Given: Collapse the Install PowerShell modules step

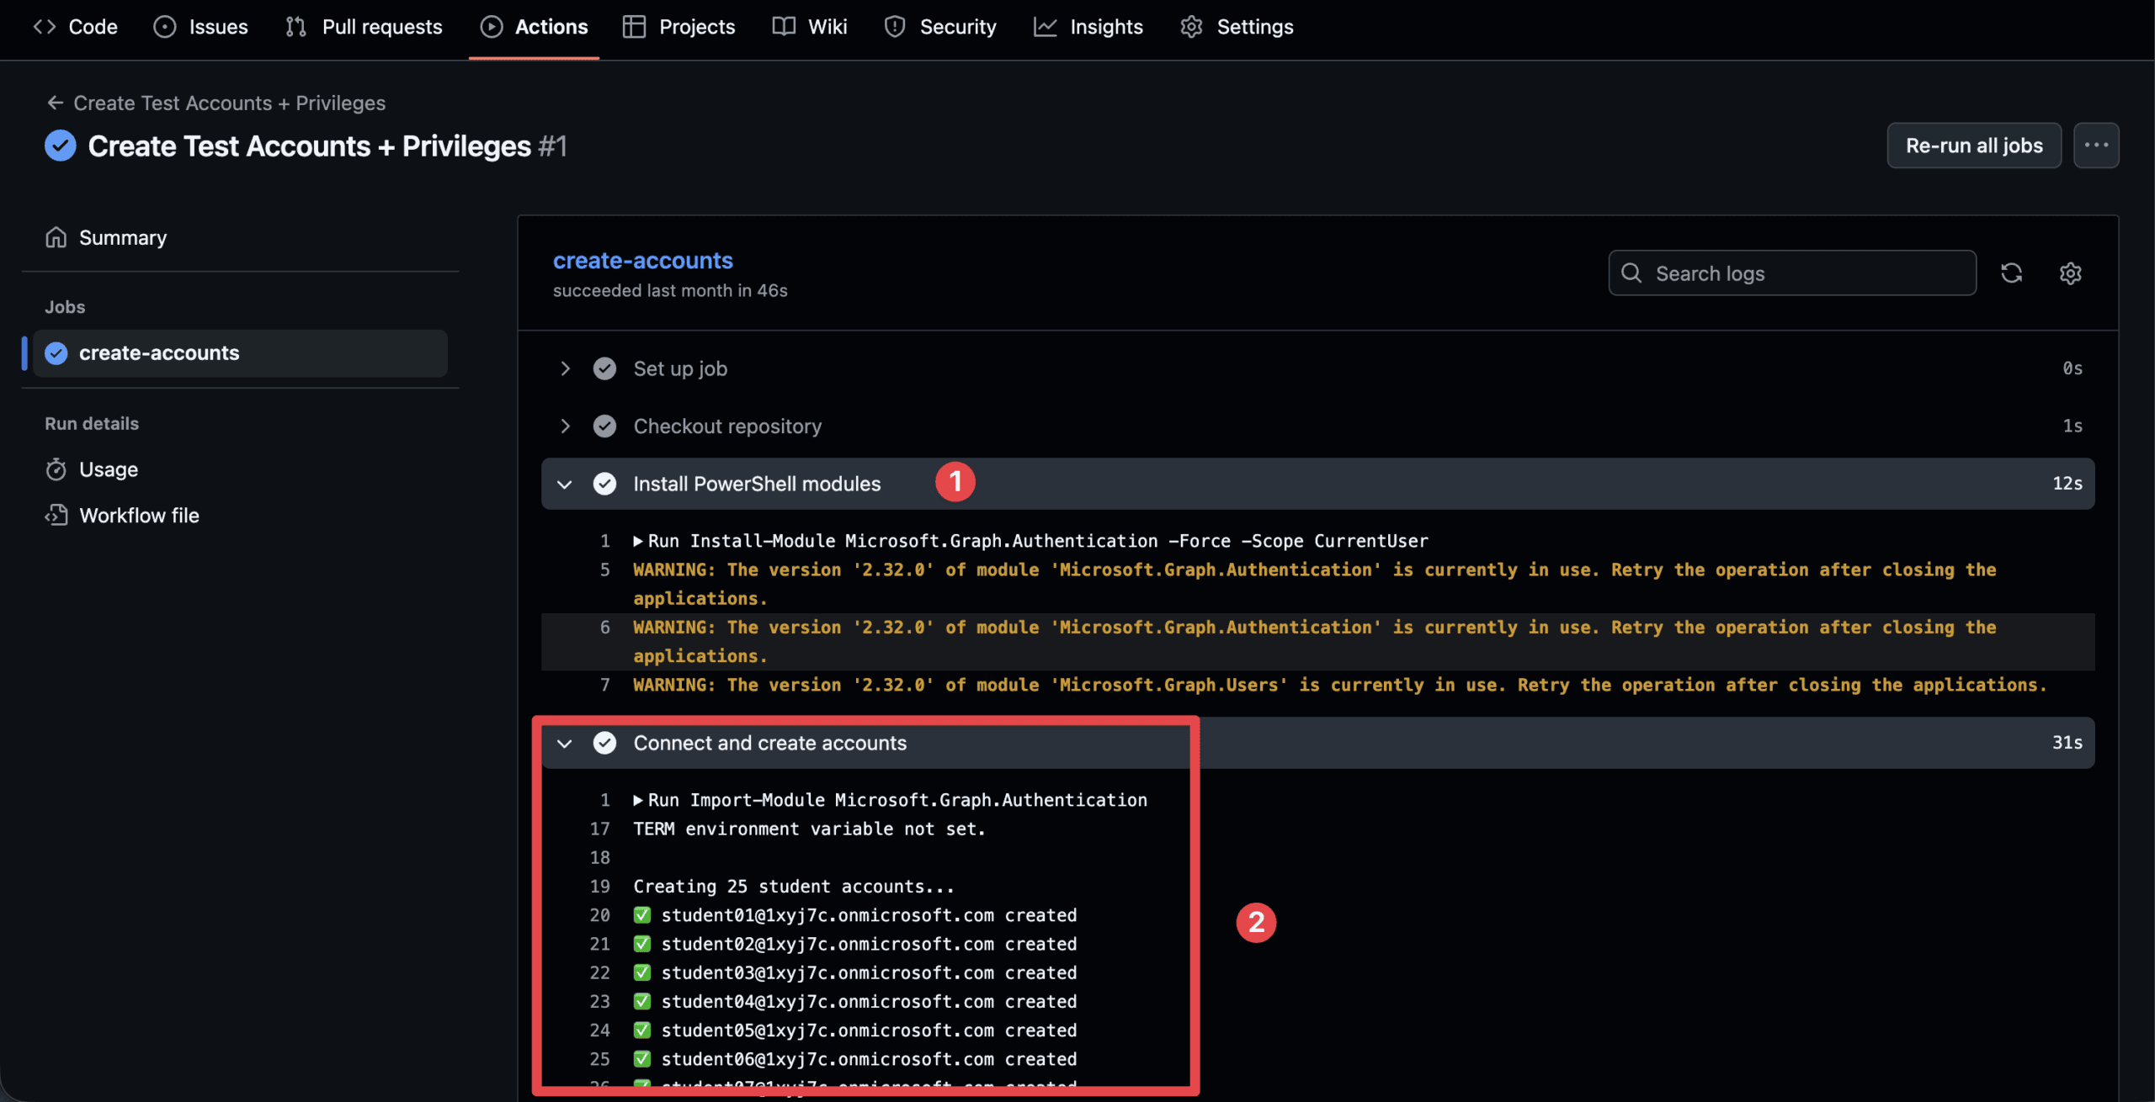Looking at the screenshot, I should (565, 484).
